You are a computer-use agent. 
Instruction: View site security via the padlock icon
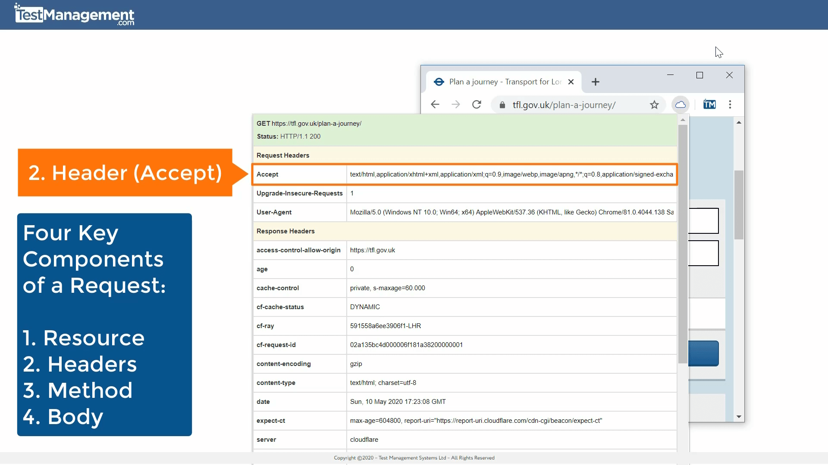coord(502,105)
